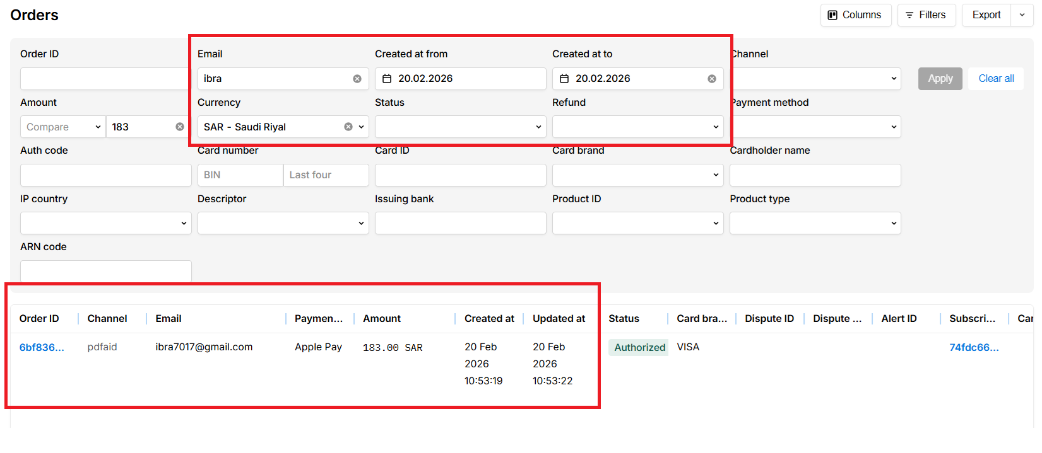Open the Card brand dropdown
The image size is (1042, 453).
(x=637, y=175)
